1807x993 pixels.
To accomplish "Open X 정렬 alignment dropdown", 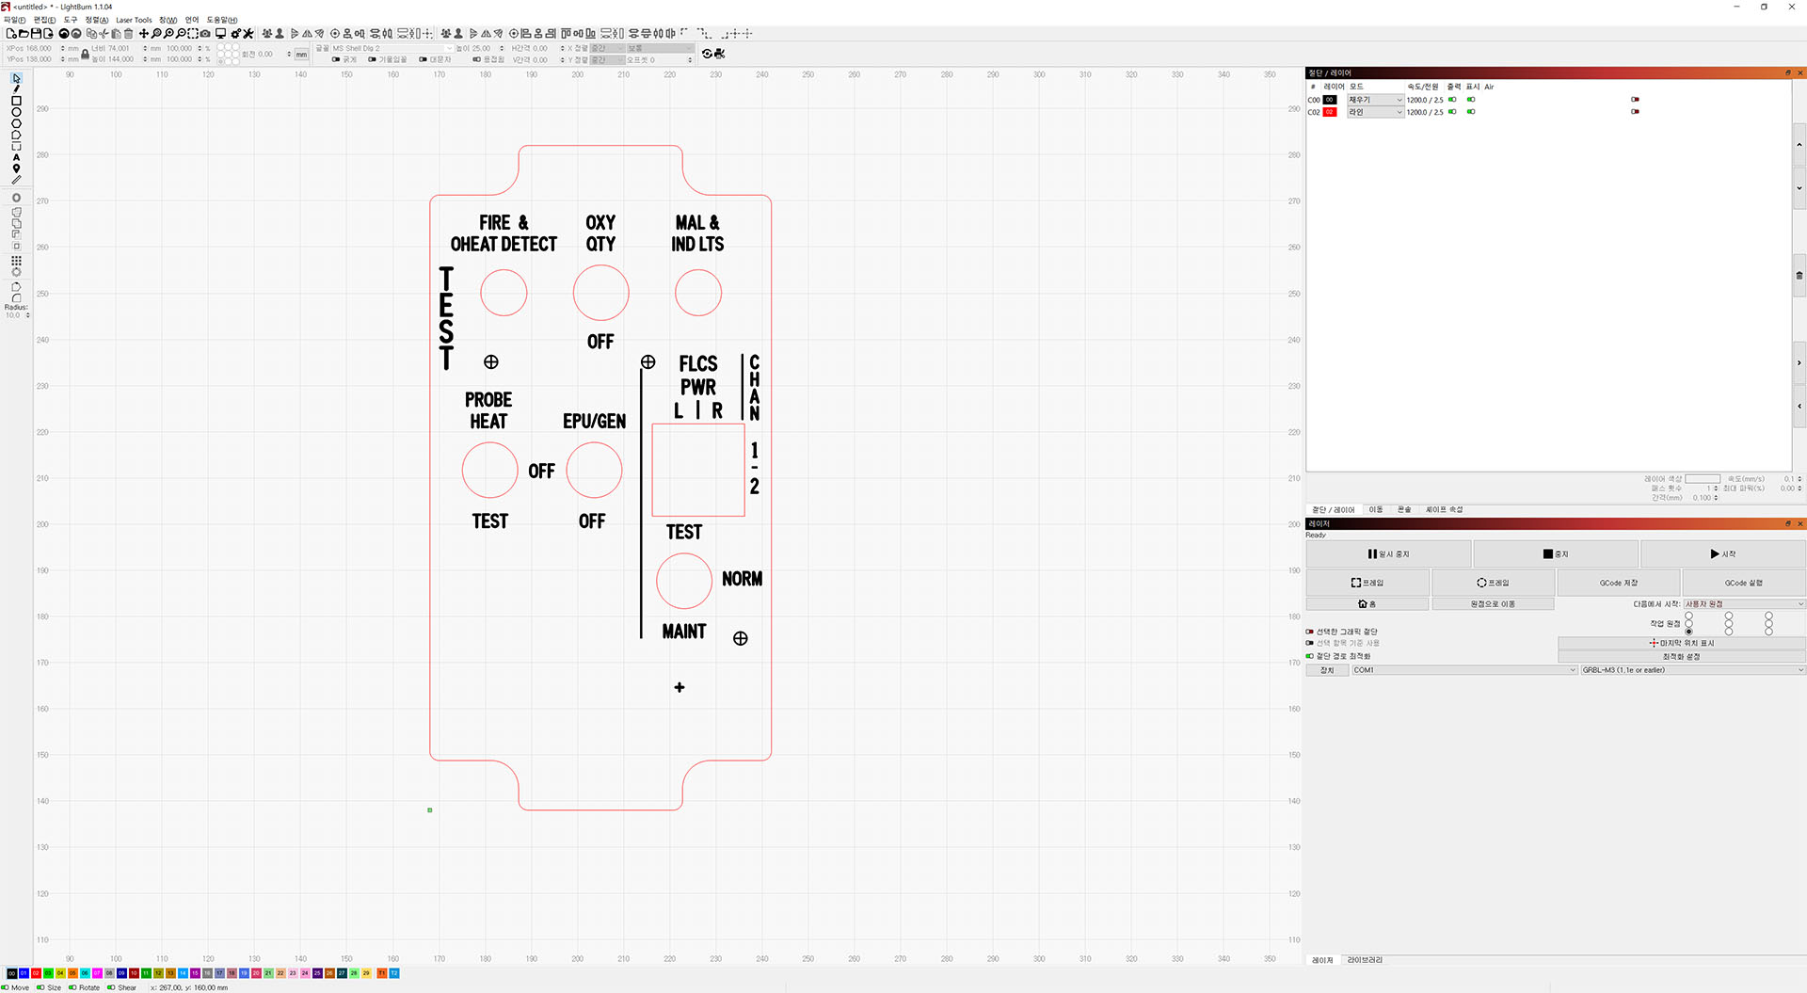I will [x=607, y=48].
